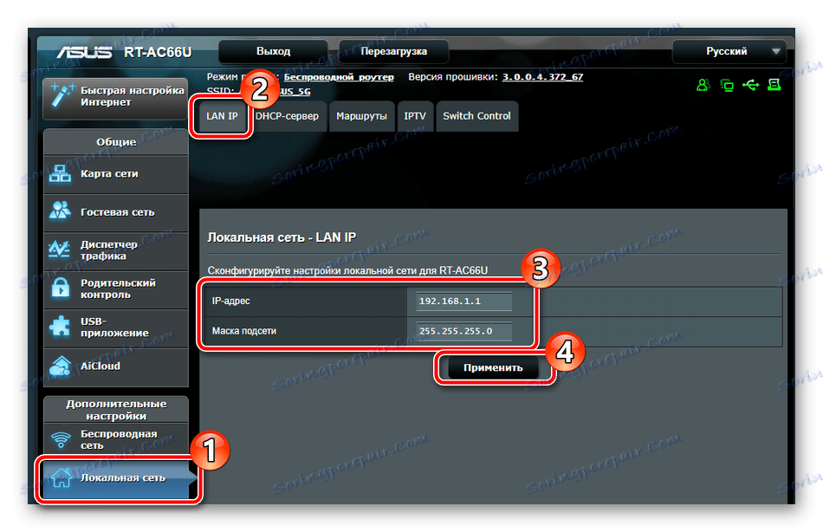The image size is (823, 532).
Task: Click the Локальная сеть - LAN IP heading
Action: (x=282, y=237)
